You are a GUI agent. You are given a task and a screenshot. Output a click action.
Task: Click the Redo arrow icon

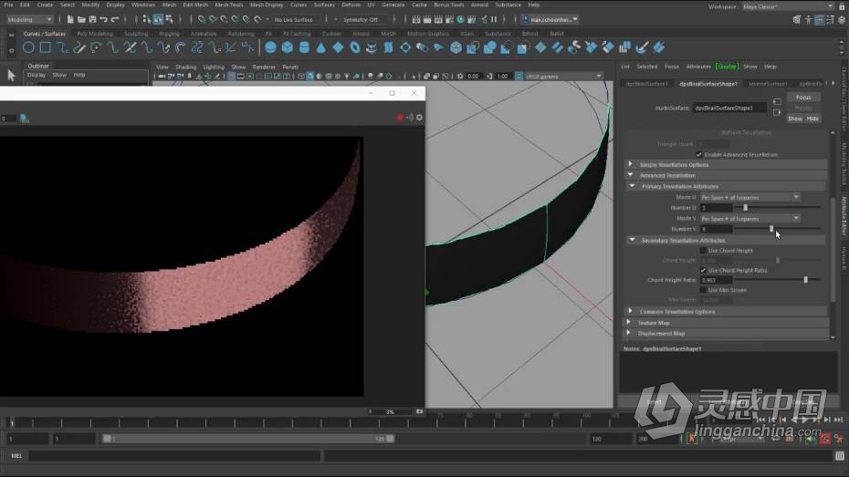point(115,19)
